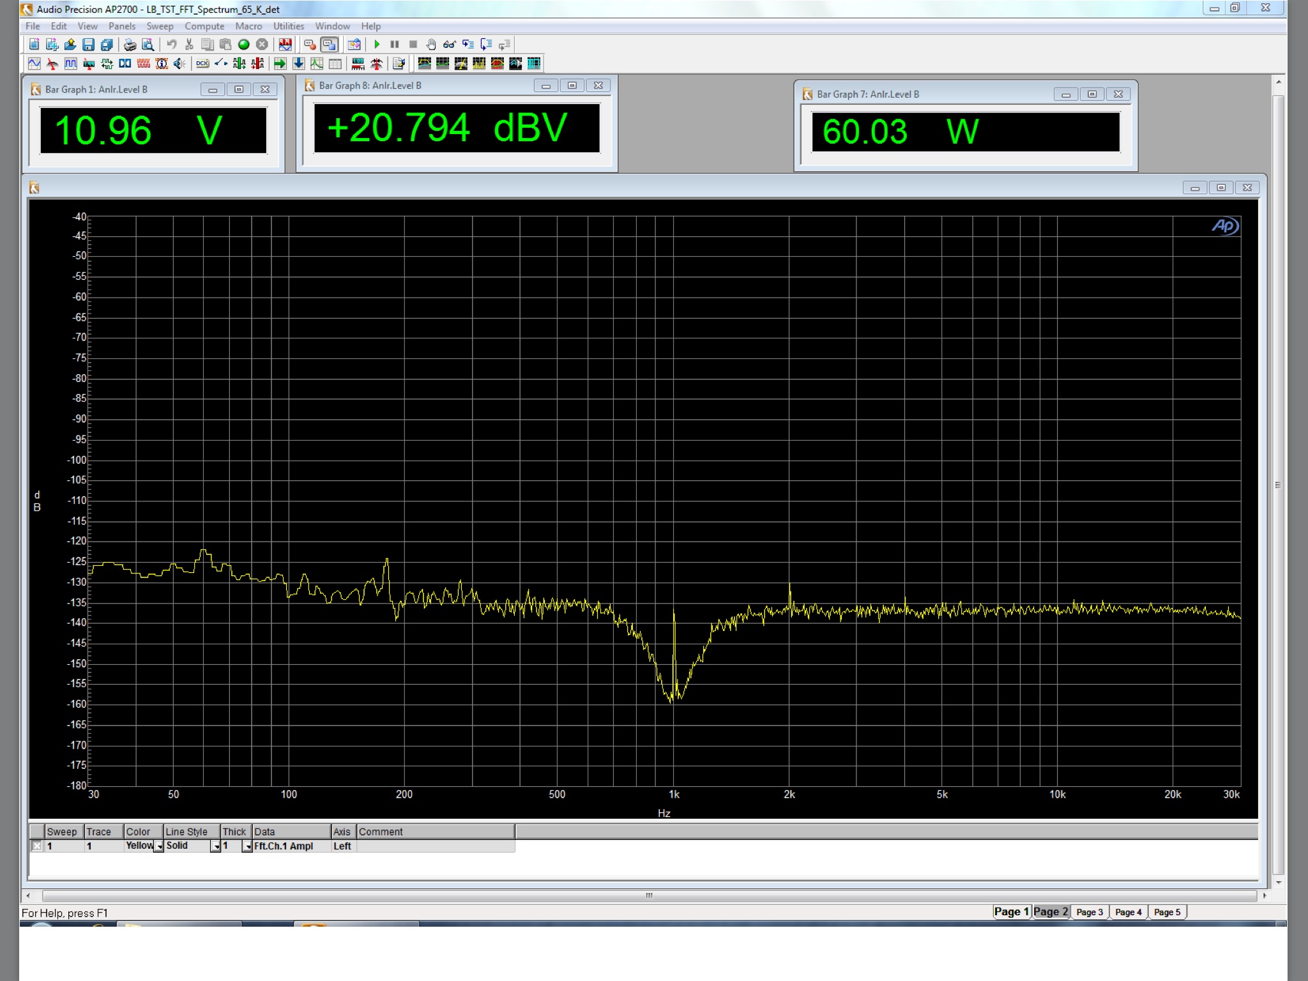The width and height of the screenshot is (1308, 981).
Task: Expand the Yellow color dropdown arrow
Action: pyautogui.click(x=159, y=846)
